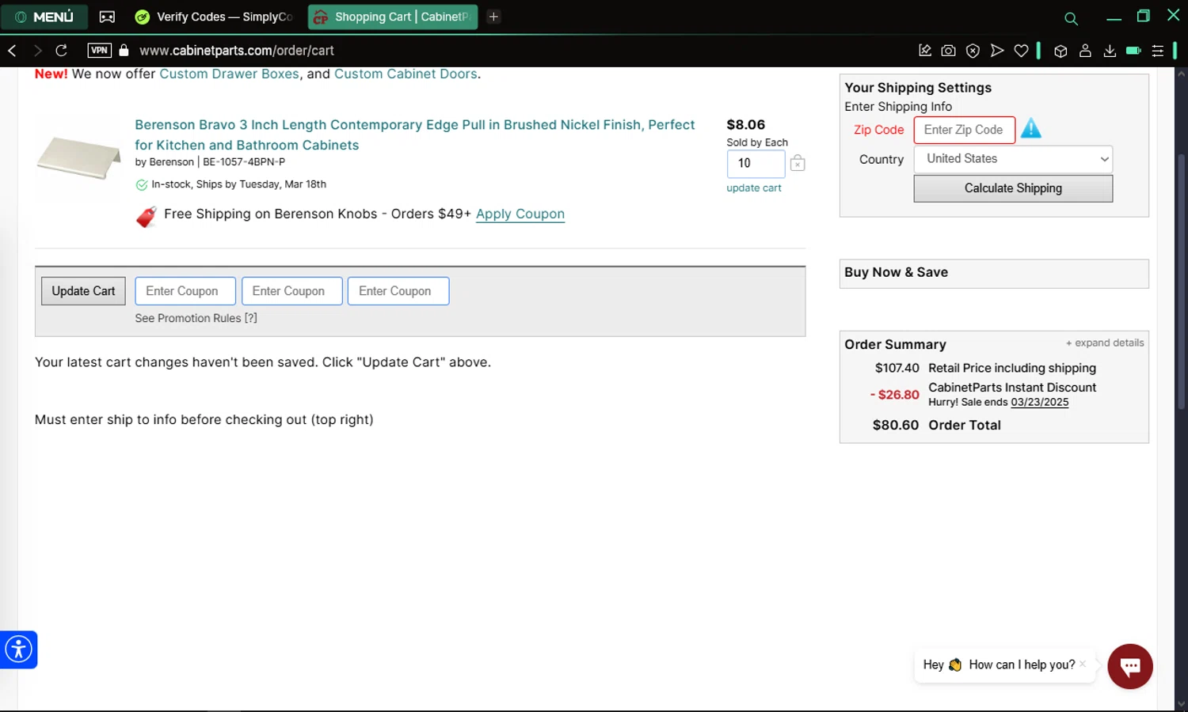
Task: Click the Enter Zip Code field
Action: [964, 130]
